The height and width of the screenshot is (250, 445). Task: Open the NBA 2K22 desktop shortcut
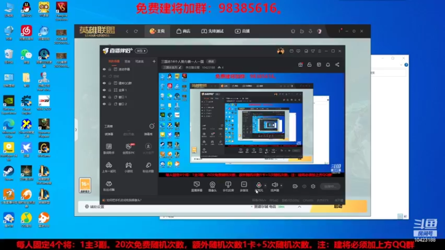pos(44,103)
